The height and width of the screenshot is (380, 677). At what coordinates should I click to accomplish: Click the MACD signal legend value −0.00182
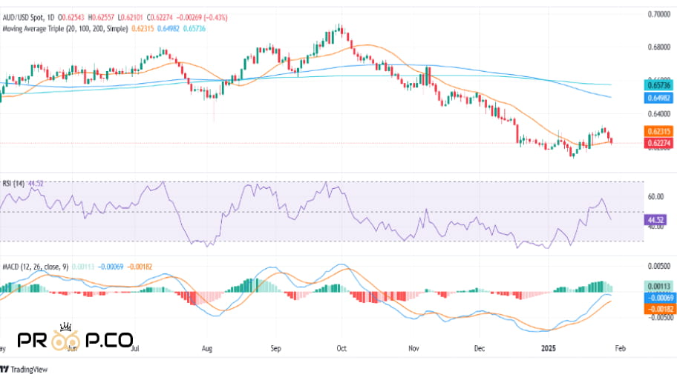tap(139, 267)
